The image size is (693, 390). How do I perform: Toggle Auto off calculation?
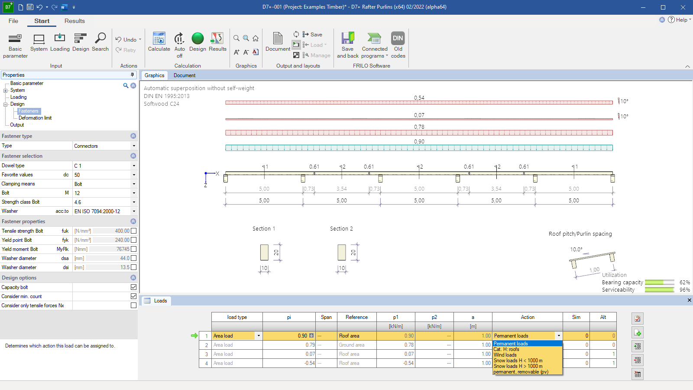point(179,45)
